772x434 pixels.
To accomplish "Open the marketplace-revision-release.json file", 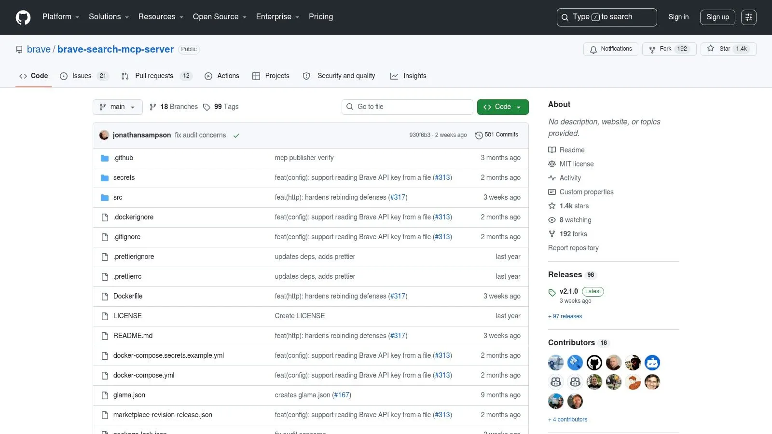I will (163, 415).
